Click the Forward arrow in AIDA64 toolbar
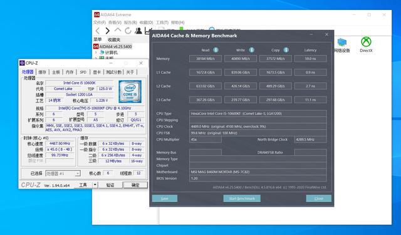Image resolution: width=401 pixels, height=235 pixels. [108, 31]
